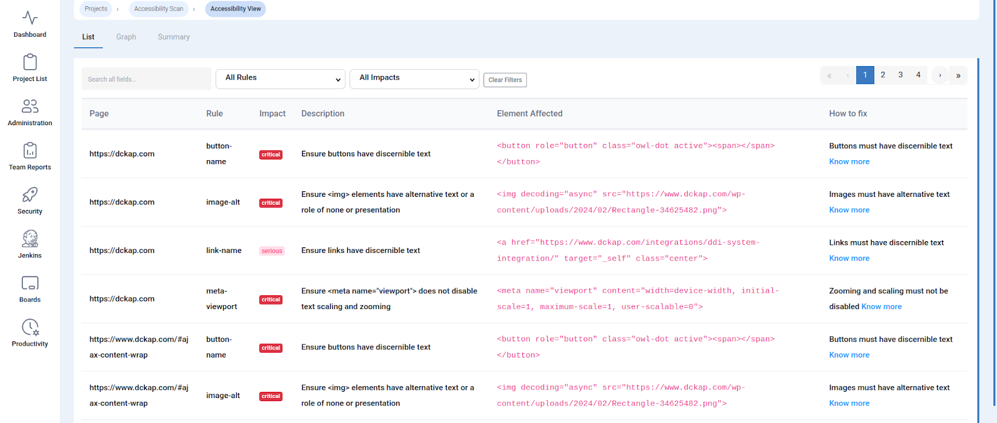Switch to the Graph tab
Screen dimensions: 997x423
126,37
